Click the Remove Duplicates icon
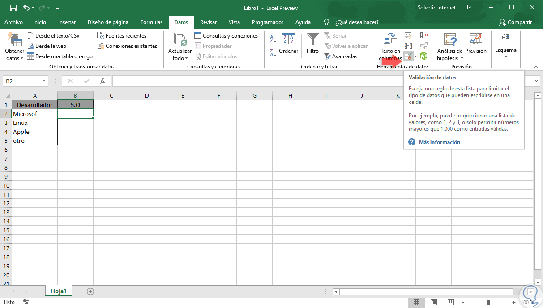This screenshot has height=308, width=543. point(408,46)
